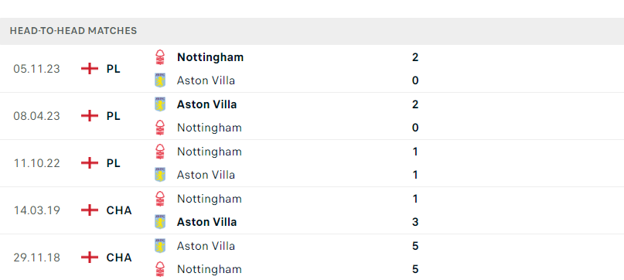Click Nottingham crest in 05.11.23 match
The height and width of the screenshot is (280, 624).
[160, 57]
